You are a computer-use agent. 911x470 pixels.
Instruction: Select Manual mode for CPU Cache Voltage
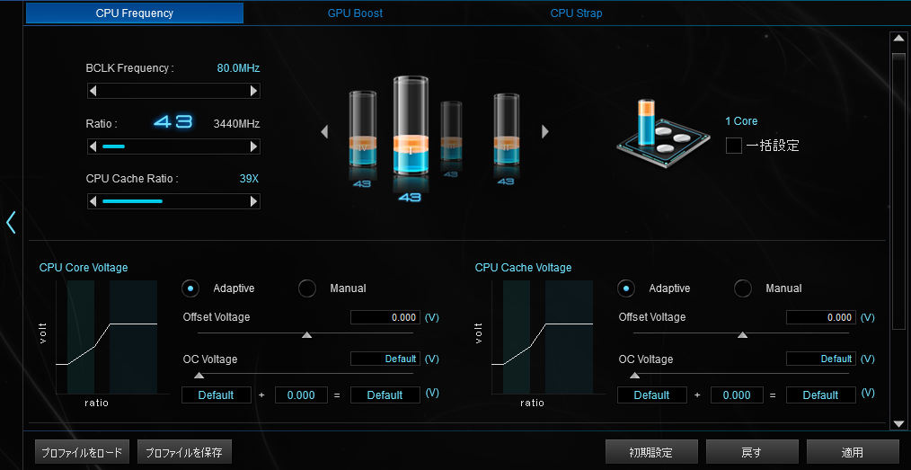tap(742, 288)
